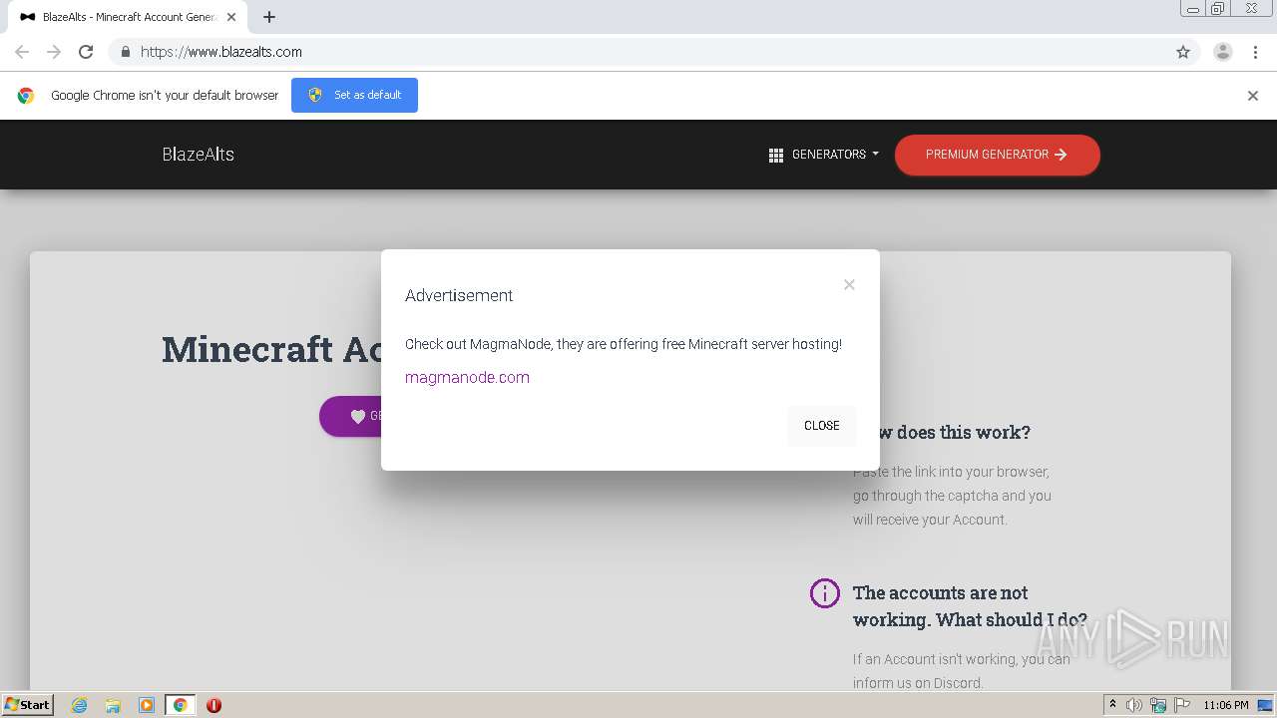
Task: Open the Premium Generator button
Action: tap(997, 155)
